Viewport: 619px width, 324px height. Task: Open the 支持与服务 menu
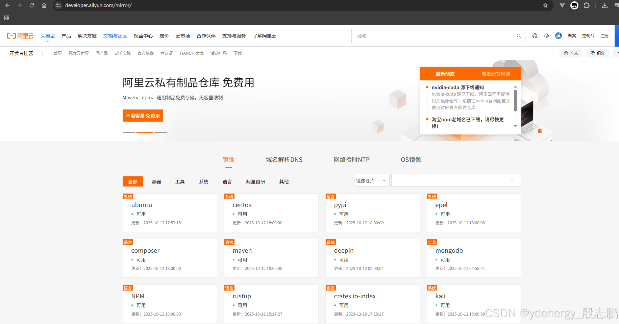[x=234, y=36]
